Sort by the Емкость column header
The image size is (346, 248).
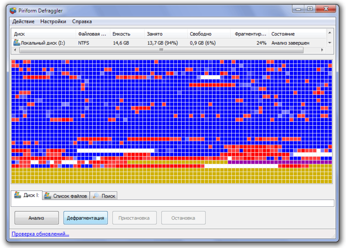127,34
